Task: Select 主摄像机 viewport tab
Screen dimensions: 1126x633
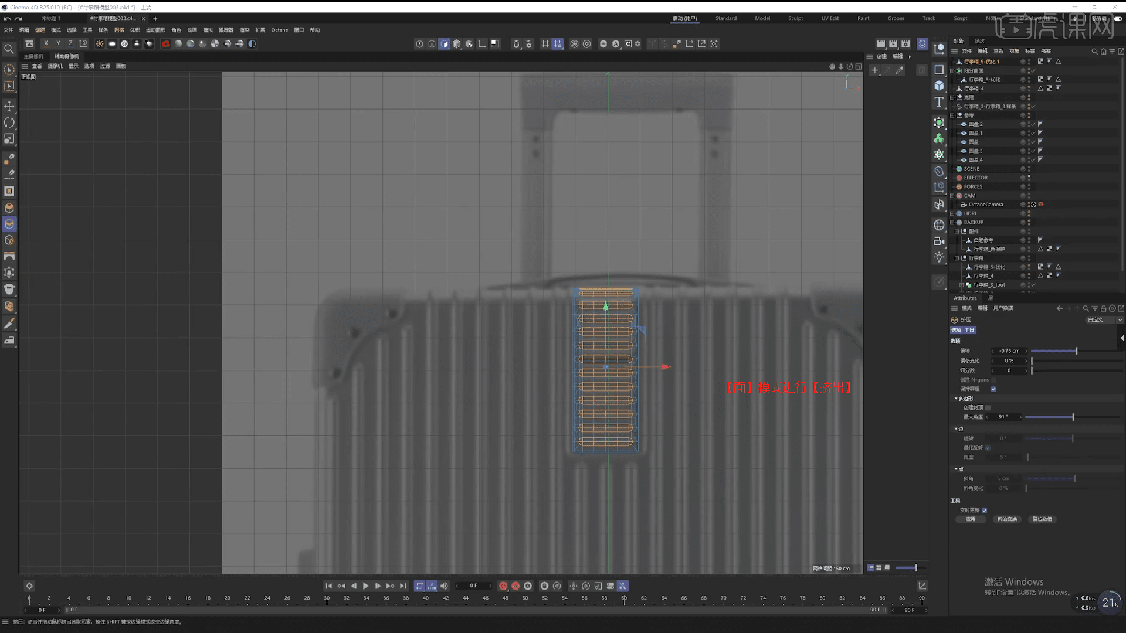Action: click(x=33, y=56)
